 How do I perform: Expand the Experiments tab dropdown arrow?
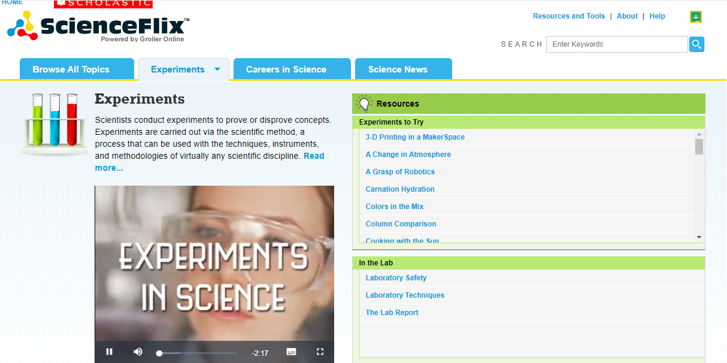coord(217,69)
